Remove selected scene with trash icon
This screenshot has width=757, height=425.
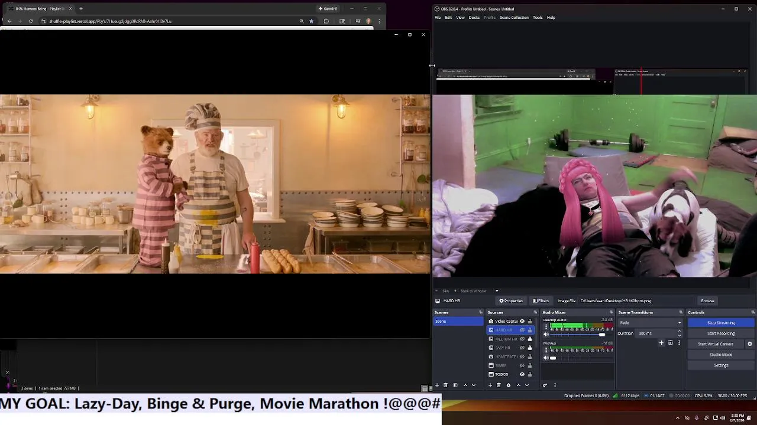coord(445,385)
